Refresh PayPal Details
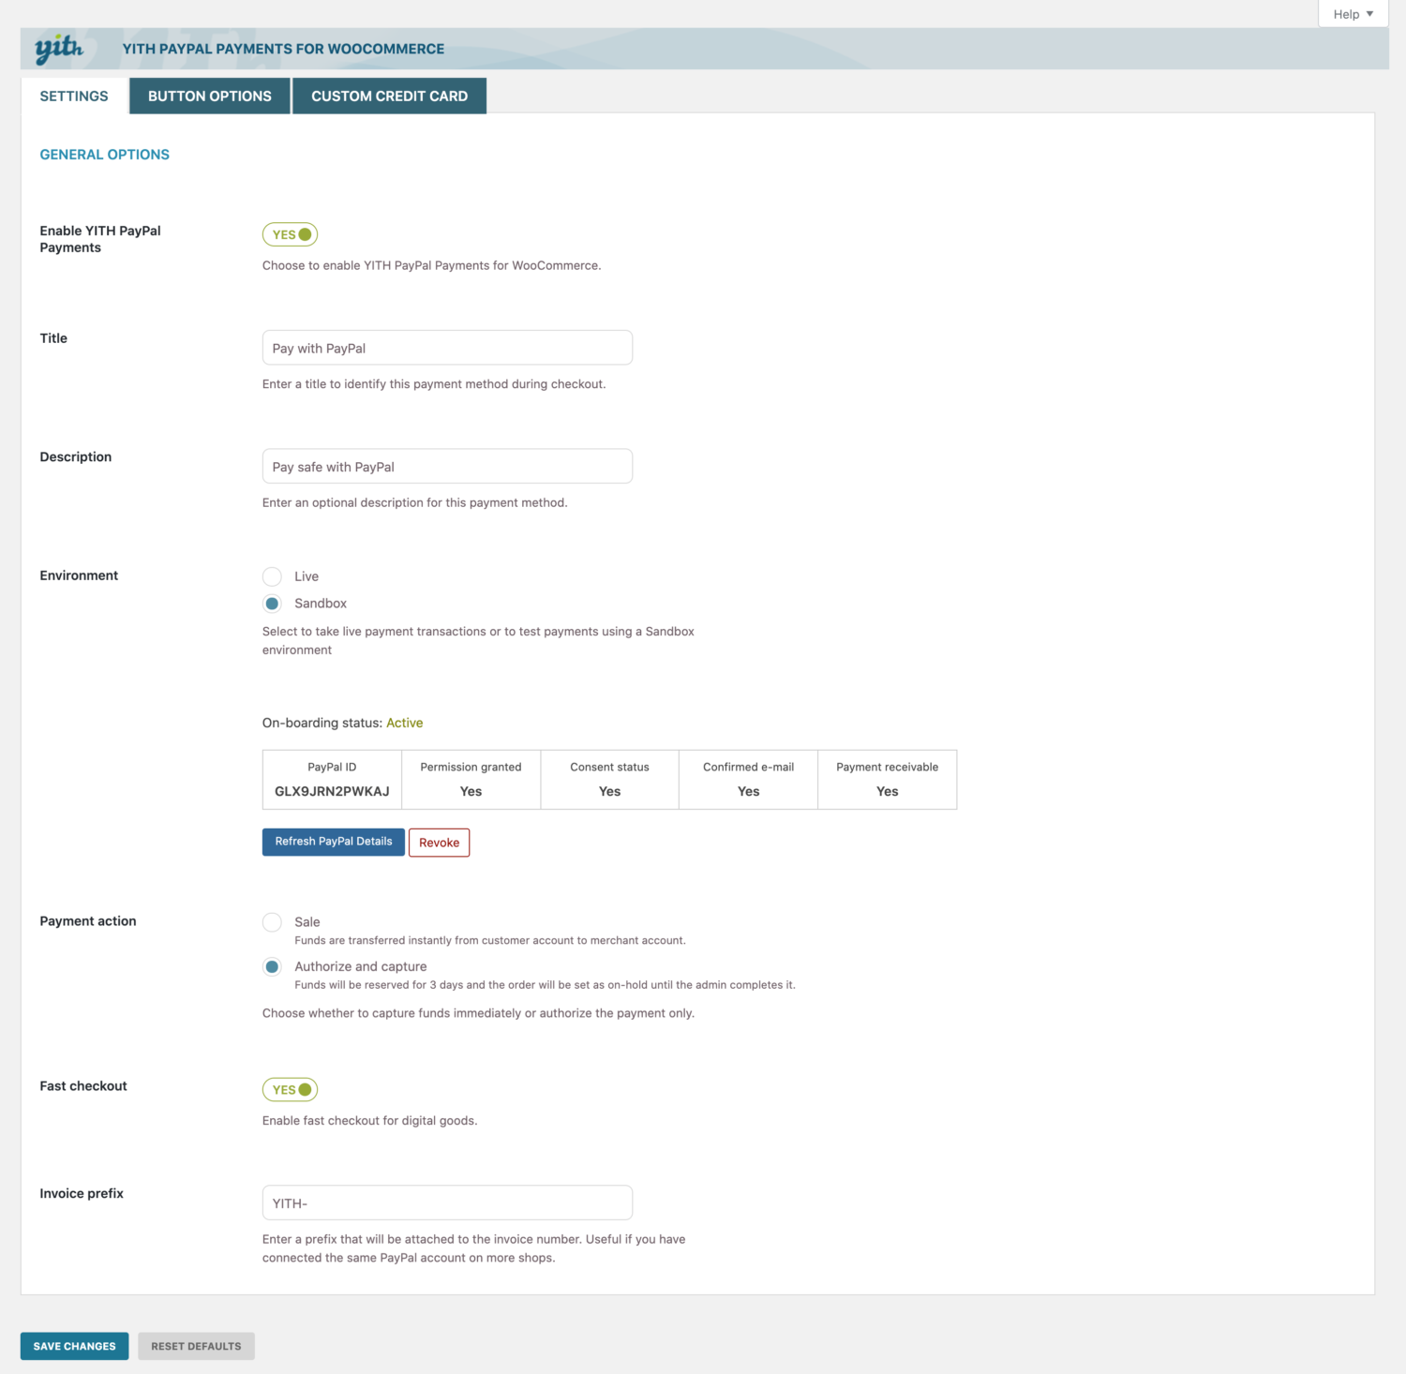 tap(334, 842)
